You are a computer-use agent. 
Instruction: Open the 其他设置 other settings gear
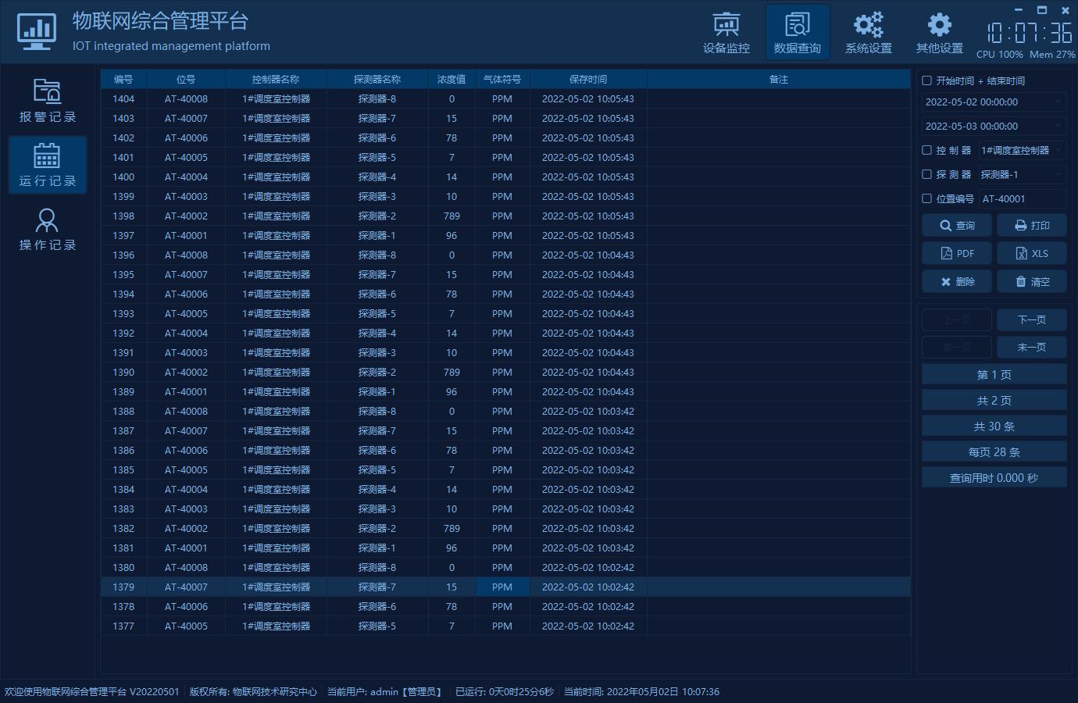click(x=939, y=33)
